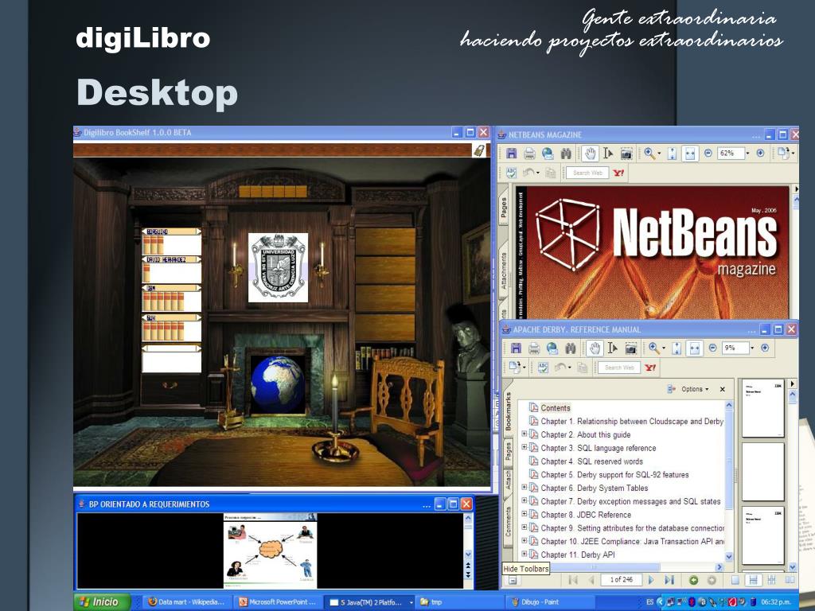Image resolution: width=815 pixels, height=611 pixels.
Task: Open zoom tool dropdown arrow in Apache Derby
Action: coord(664,348)
